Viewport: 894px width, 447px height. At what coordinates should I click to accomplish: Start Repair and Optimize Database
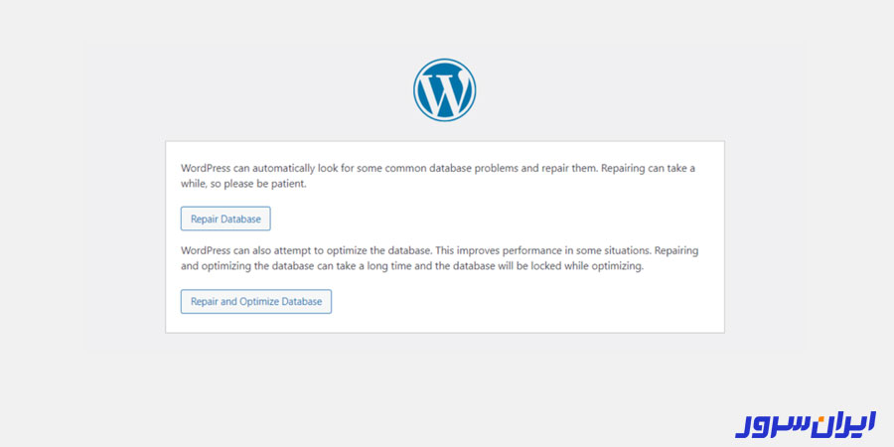click(256, 302)
